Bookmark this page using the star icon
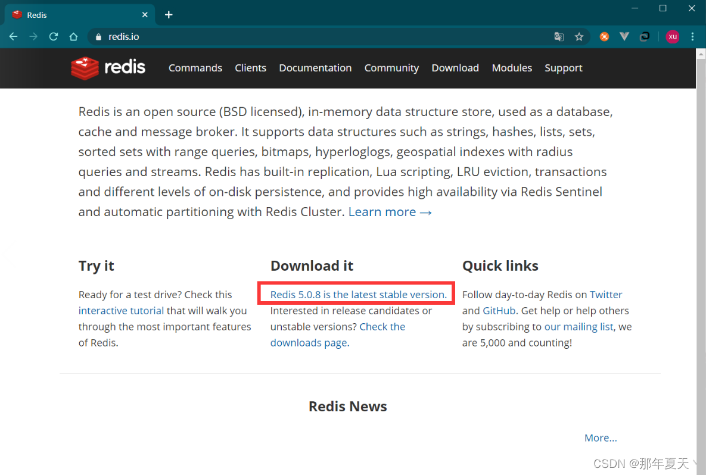The image size is (706, 475). tap(579, 36)
